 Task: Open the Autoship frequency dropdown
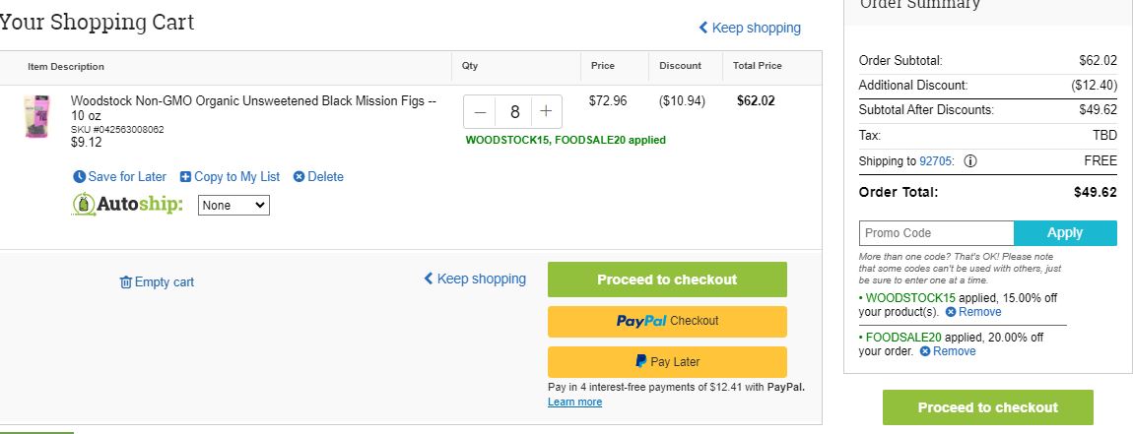pyautogui.click(x=233, y=205)
